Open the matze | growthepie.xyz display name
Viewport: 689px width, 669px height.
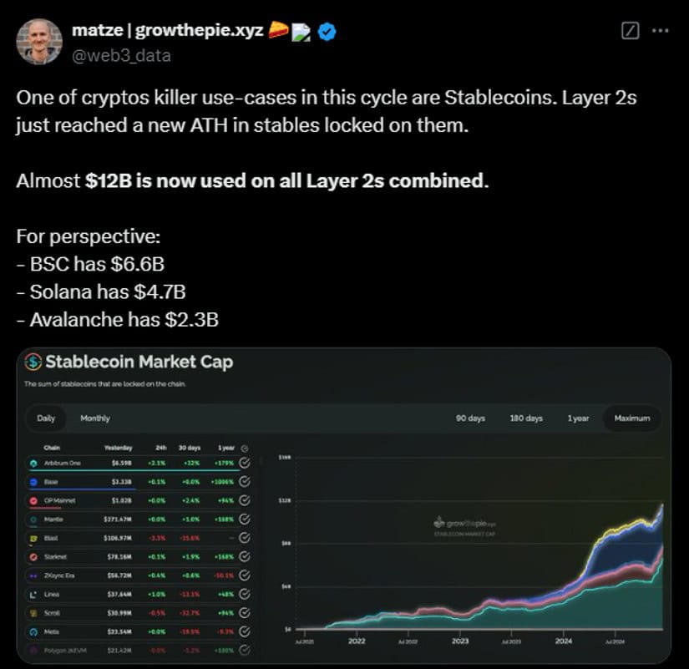[167, 30]
